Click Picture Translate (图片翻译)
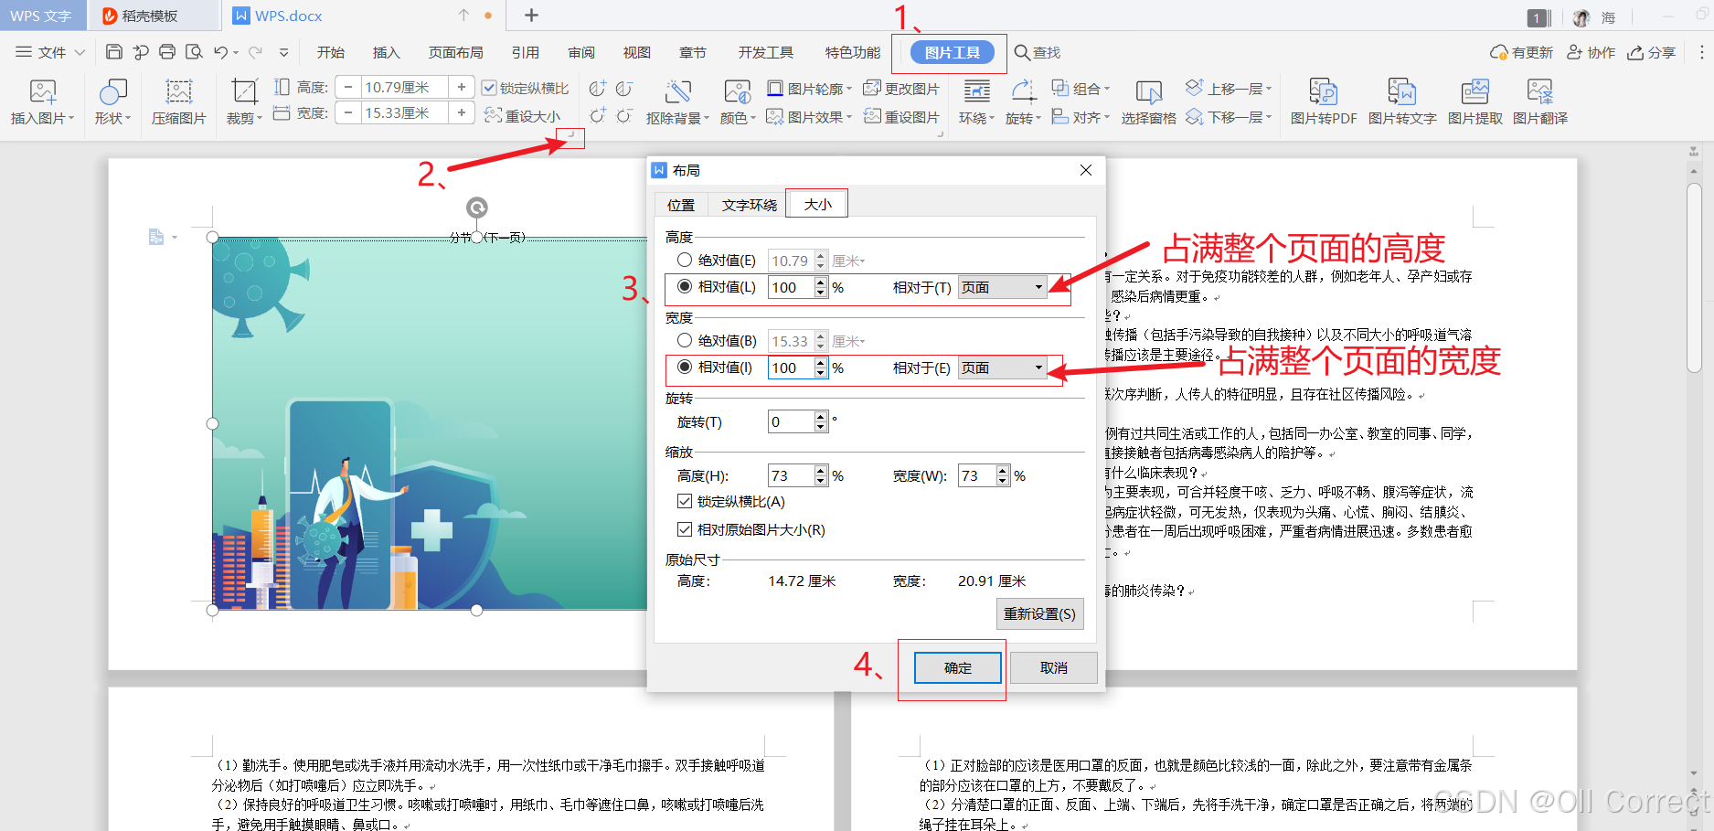The height and width of the screenshot is (831, 1714). coord(1540,101)
